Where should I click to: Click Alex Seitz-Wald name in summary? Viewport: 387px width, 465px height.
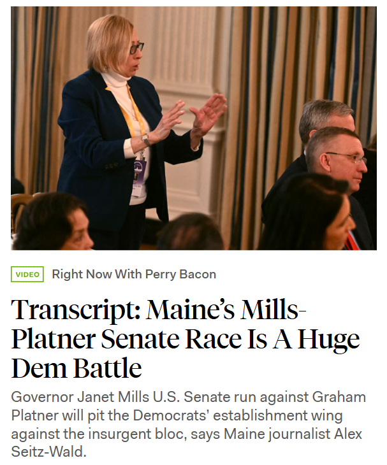pyautogui.click(x=348, y=434)
